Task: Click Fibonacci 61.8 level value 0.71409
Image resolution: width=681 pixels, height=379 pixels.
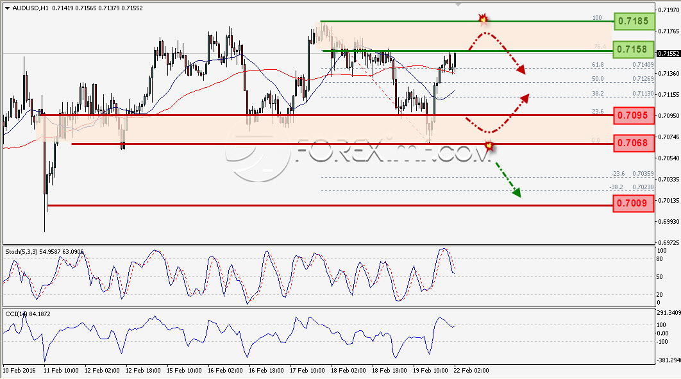Action: 643,65
